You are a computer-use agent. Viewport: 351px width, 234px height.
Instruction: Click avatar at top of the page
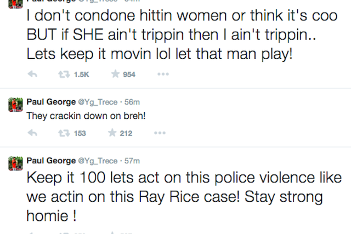[15, 4]
